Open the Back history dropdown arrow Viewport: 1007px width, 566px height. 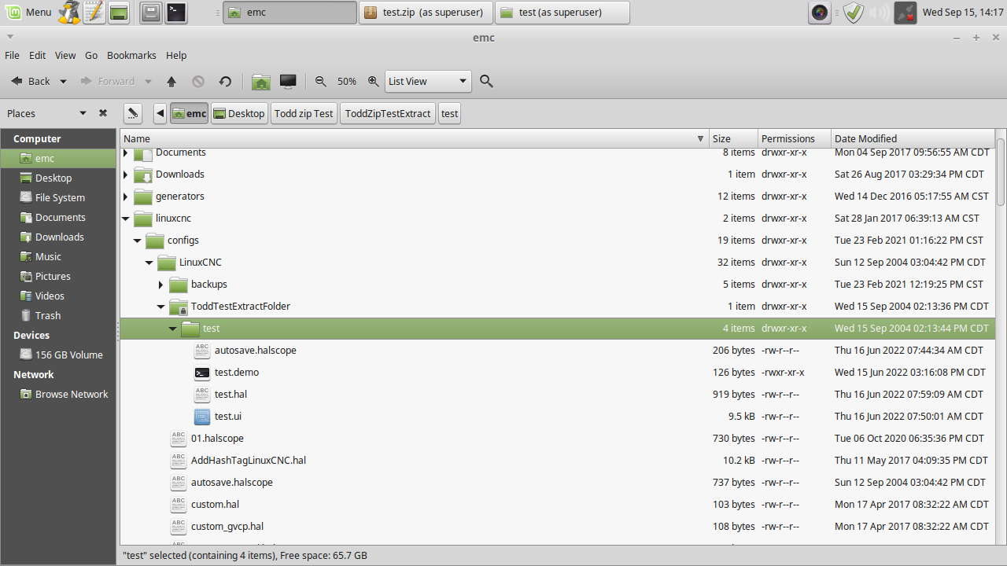click(x=64, y=81)
